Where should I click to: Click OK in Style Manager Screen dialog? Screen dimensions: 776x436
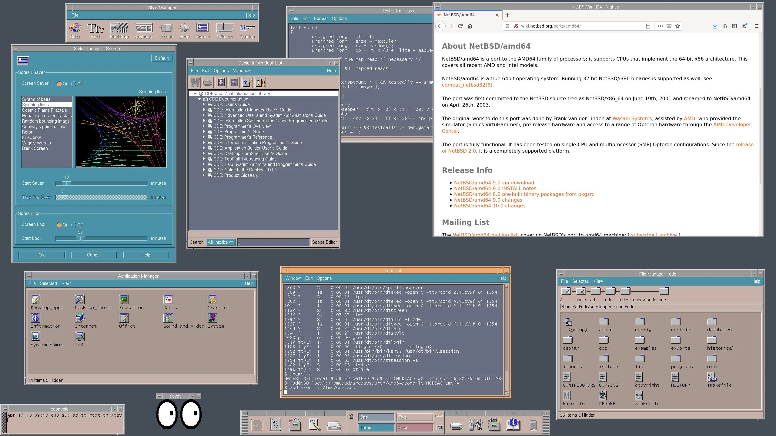42,255
